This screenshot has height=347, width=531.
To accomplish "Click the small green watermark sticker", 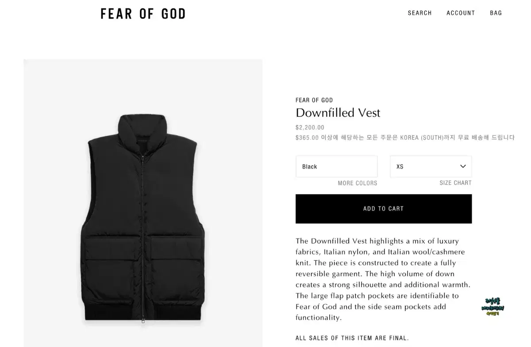I will pos(493,307).
